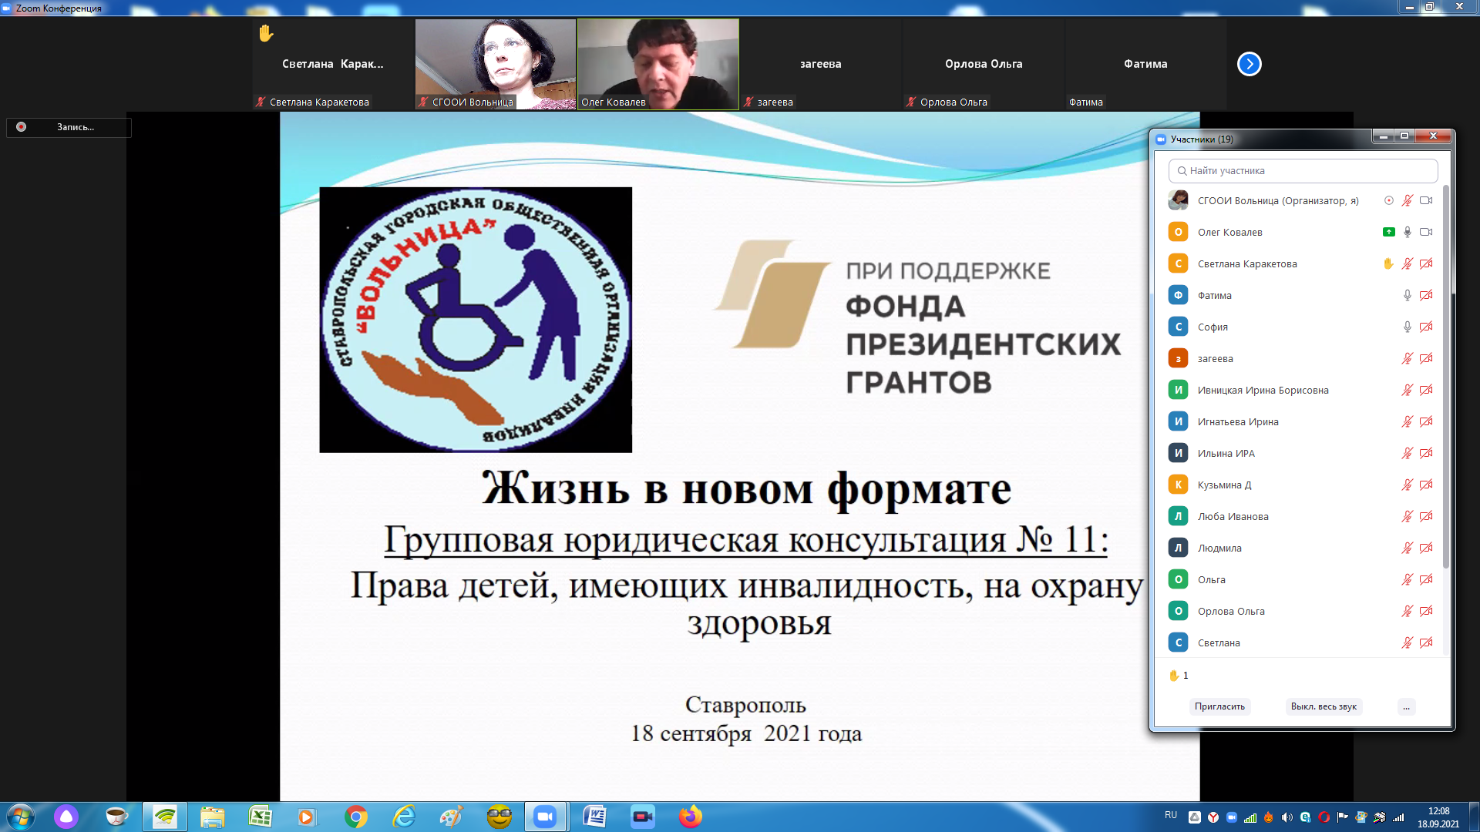Viewport: 1480px width, 832px height.
Task: Click the camera-off icon for Фатима
Action: click(x=1426, y=295)
